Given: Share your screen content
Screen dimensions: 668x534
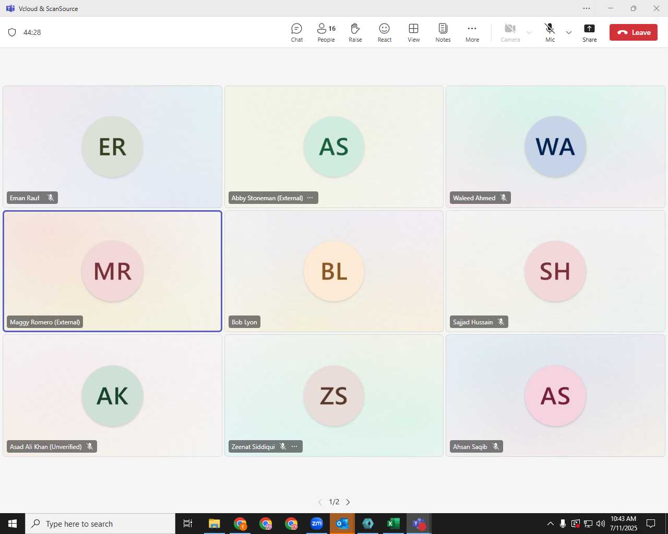Looking at the screenshot, I should click(590, 32).
